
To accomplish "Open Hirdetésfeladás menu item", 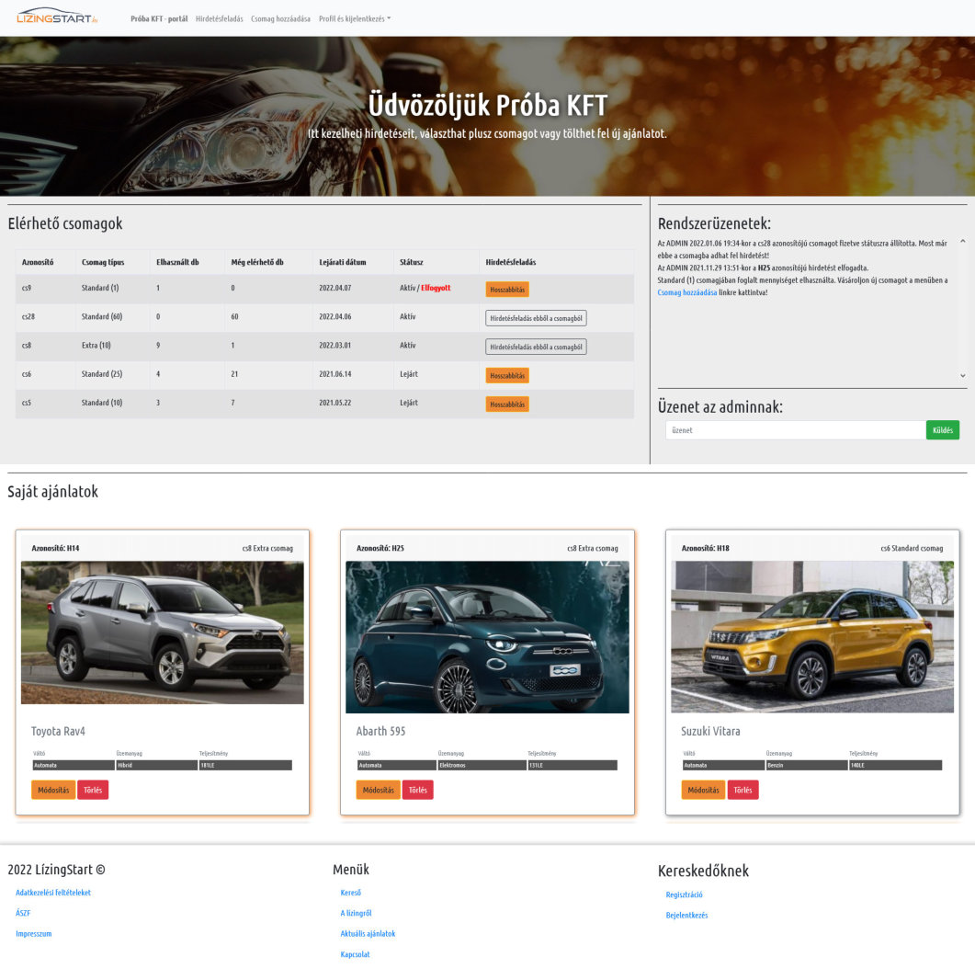I will pos(219,18).
